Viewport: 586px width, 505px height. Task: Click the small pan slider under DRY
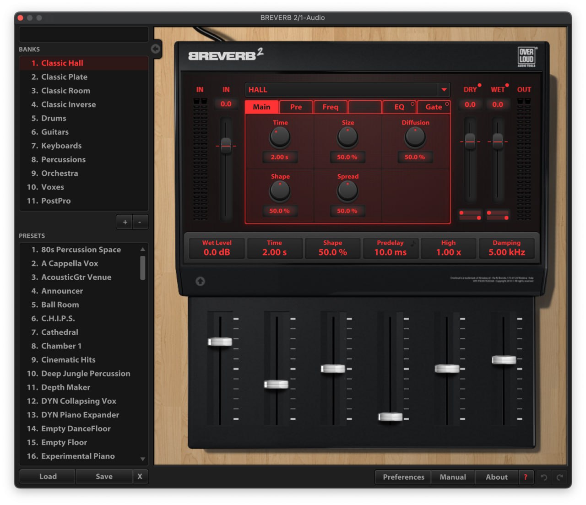[470, 215]
